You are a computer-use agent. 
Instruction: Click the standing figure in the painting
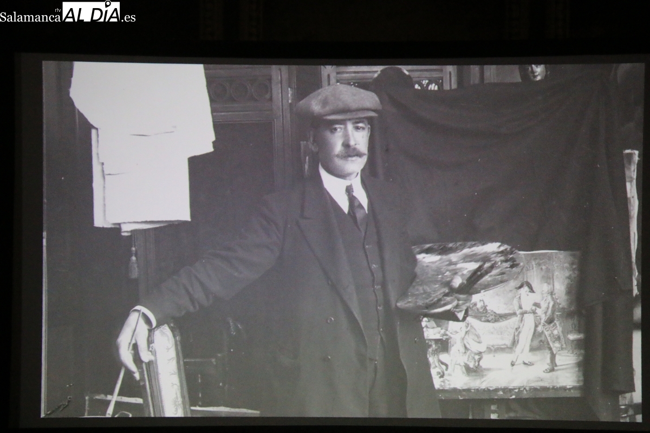524,322
